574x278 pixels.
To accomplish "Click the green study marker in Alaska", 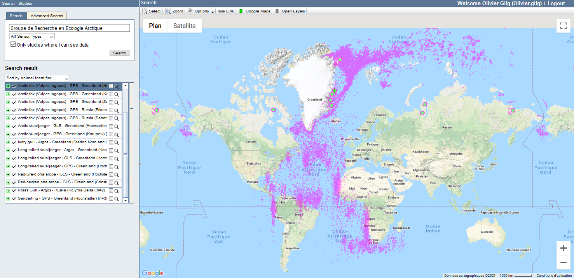I will click(x=157, y=110).
